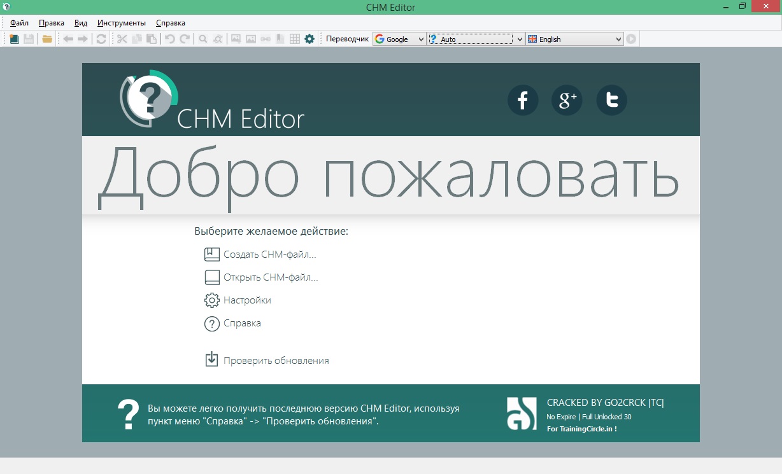Click the Вы можете легко получить tip text
The width and height of the screenshot is (782, 474).
304,415
